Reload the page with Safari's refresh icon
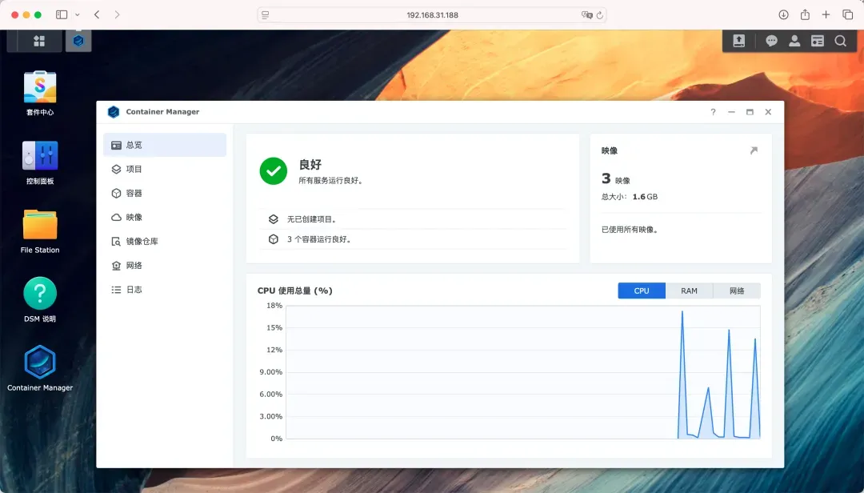 point(599,15)
